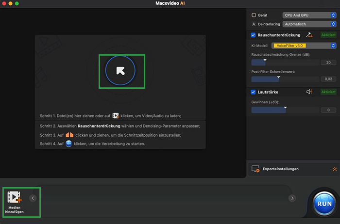Click the Post-Filter value field 0,02

pos(328,79)
